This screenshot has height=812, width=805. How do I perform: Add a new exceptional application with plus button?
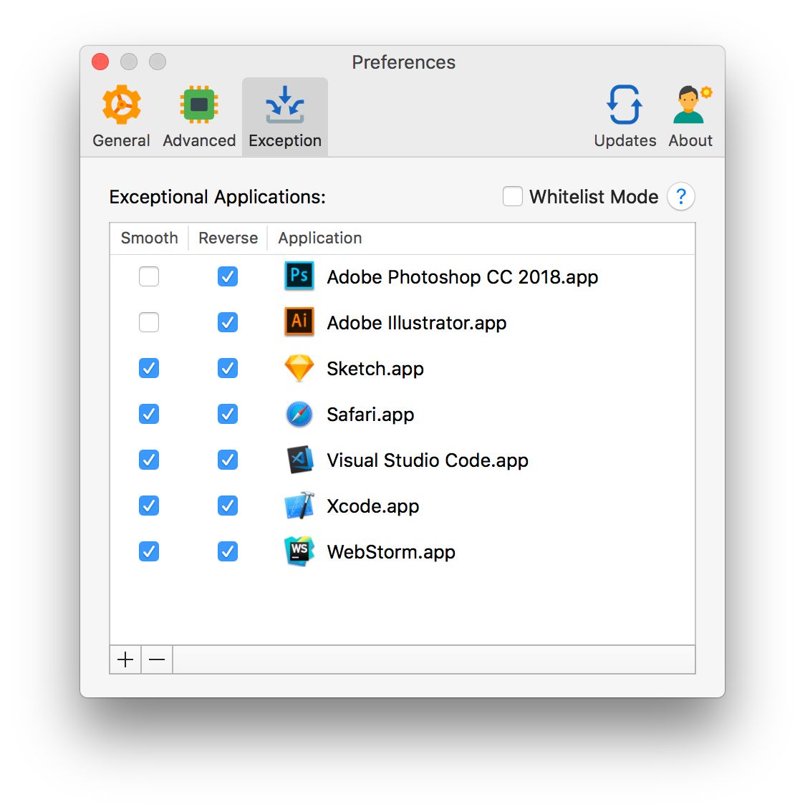[125, 659]
